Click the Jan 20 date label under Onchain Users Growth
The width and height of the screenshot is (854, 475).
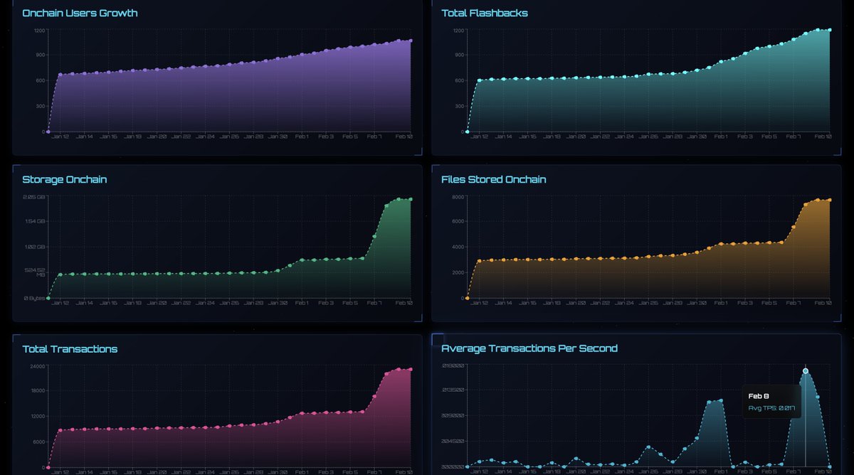[x=157, y=137]
